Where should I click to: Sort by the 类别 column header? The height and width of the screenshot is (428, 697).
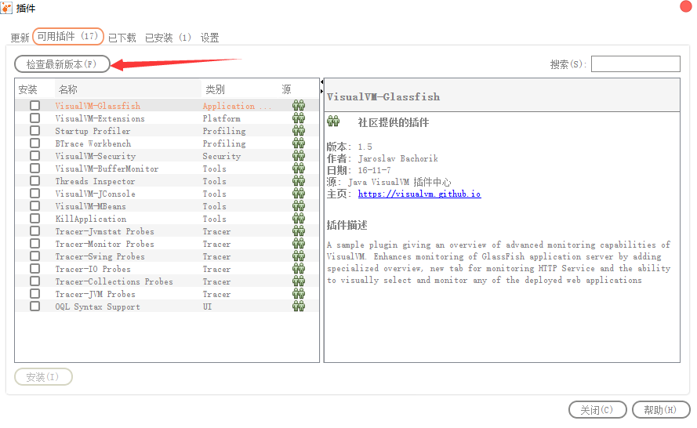tap(240, 89)
